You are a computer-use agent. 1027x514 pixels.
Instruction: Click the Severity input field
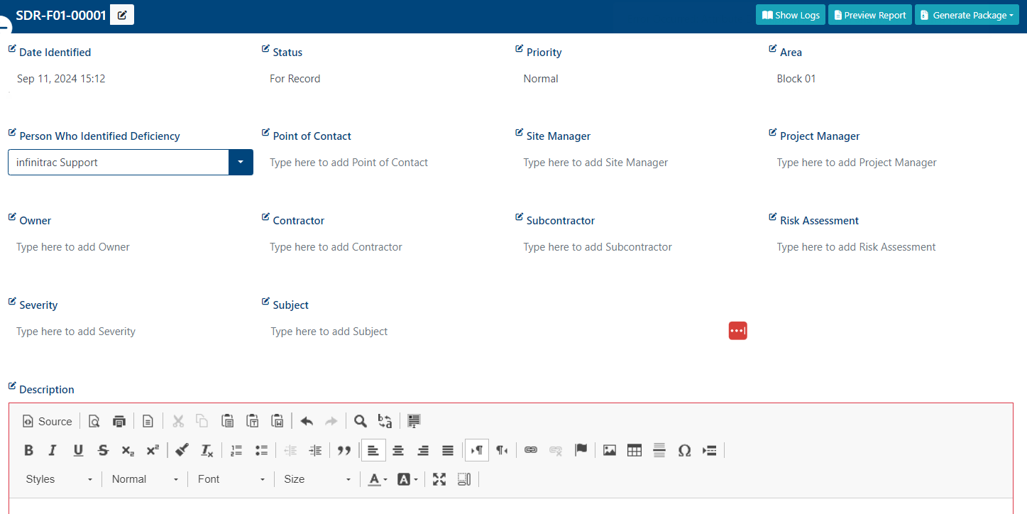point(130,332)
